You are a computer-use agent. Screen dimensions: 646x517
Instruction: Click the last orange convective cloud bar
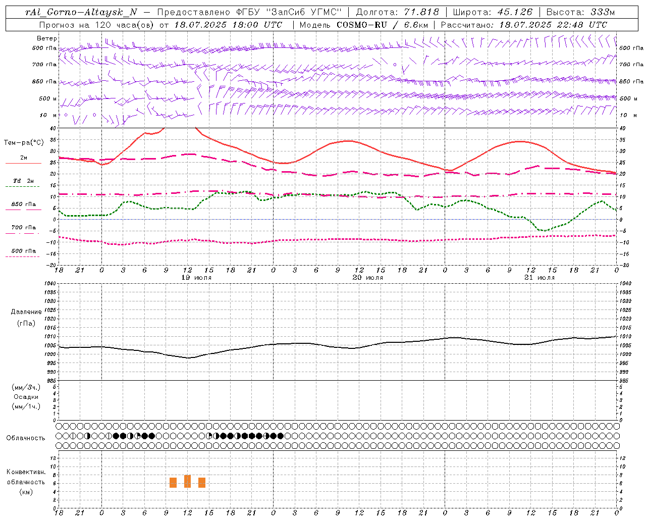click(202, 483)
